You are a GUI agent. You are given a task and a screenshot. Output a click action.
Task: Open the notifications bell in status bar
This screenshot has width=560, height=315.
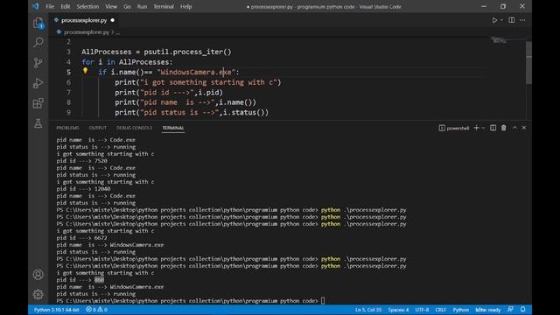click(x=523, y=310)
